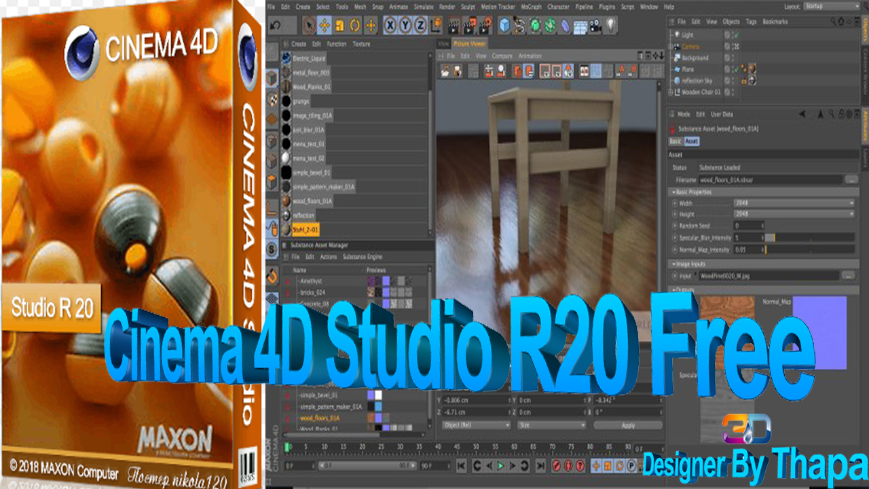
Task: Click browse button beside Input field
Action: tap(848, 276)
